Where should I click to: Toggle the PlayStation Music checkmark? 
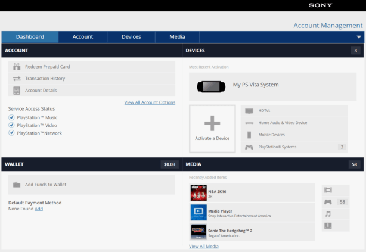pos(11,117)
